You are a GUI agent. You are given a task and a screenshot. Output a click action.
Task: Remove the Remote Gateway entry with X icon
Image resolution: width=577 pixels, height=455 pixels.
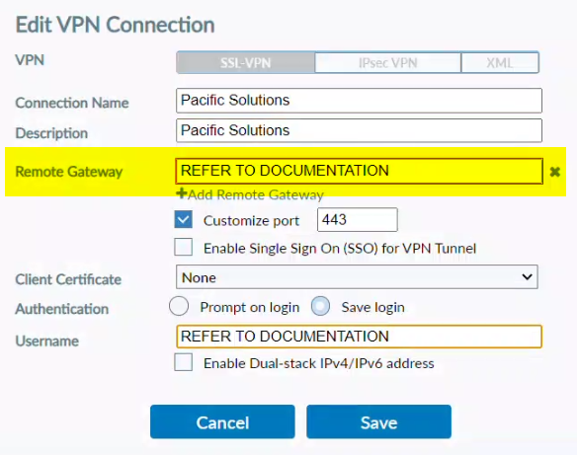(x=555, y=172)
